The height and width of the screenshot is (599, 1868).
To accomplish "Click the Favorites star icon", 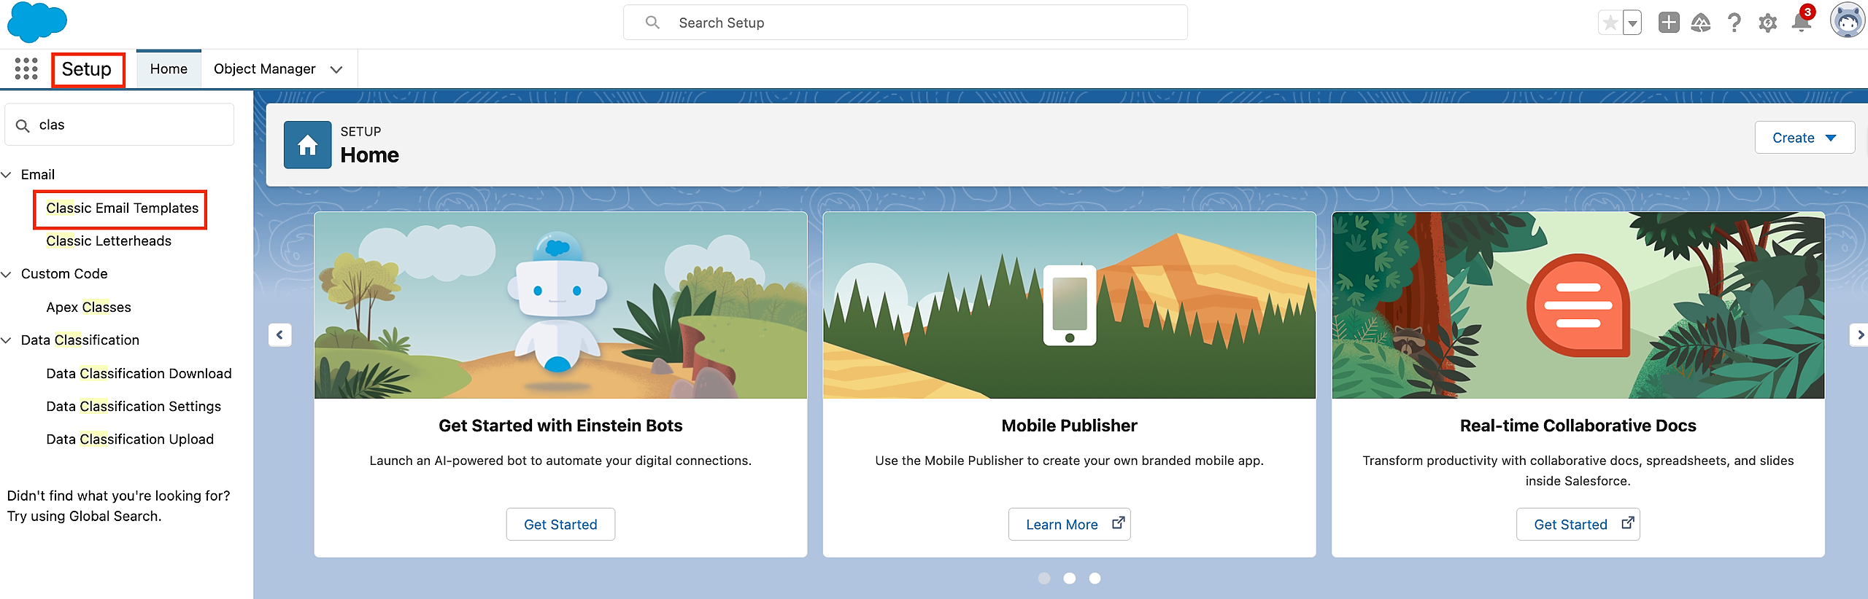I will click(x=1610, y=23).
